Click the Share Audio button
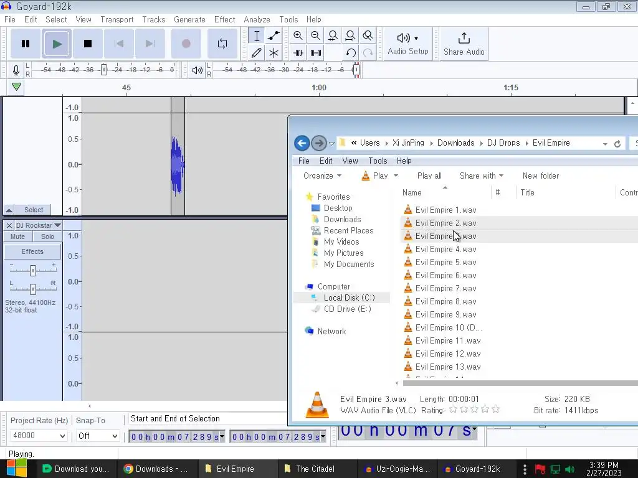 click(x=464, y=44)
